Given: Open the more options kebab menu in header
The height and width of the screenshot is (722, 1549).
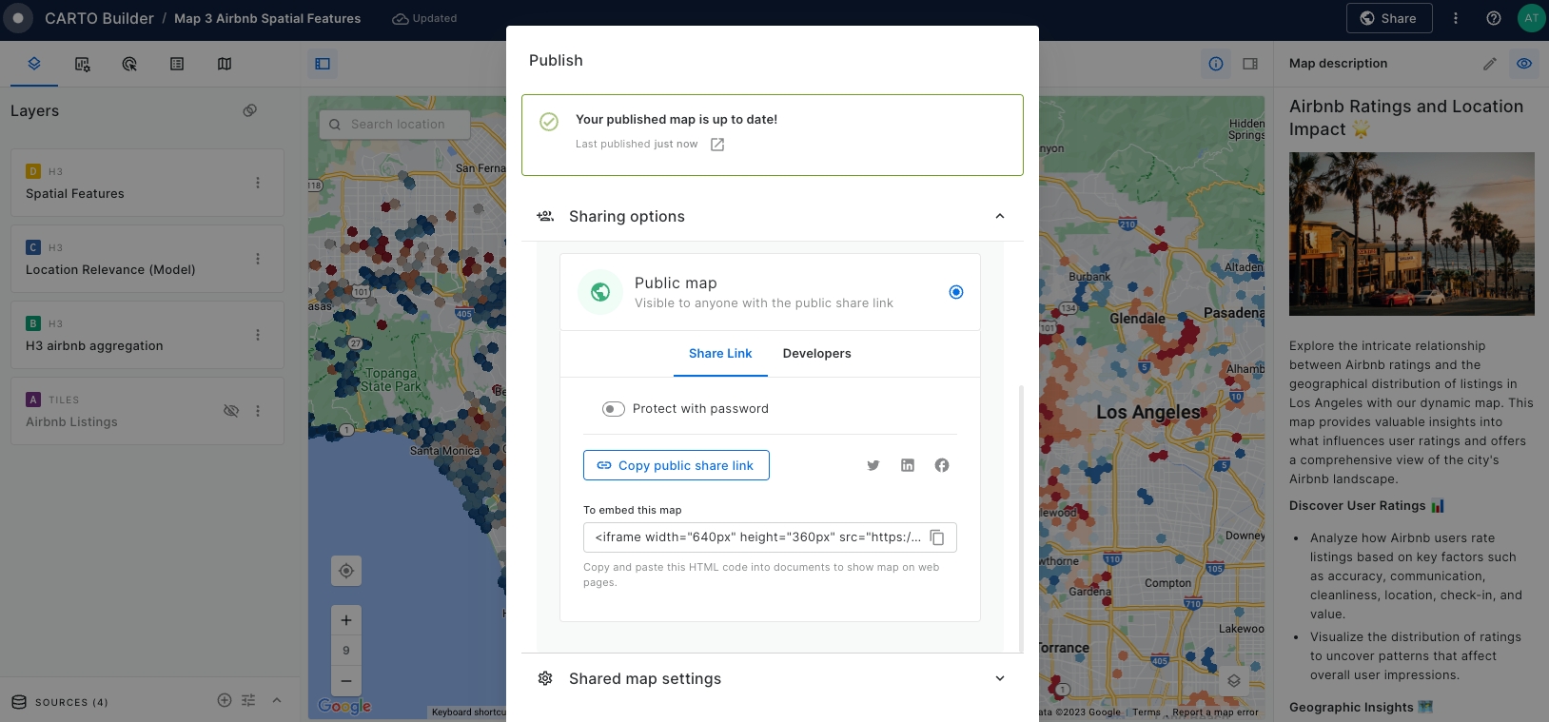Looking at the screenshot, I should [1456, 18].
